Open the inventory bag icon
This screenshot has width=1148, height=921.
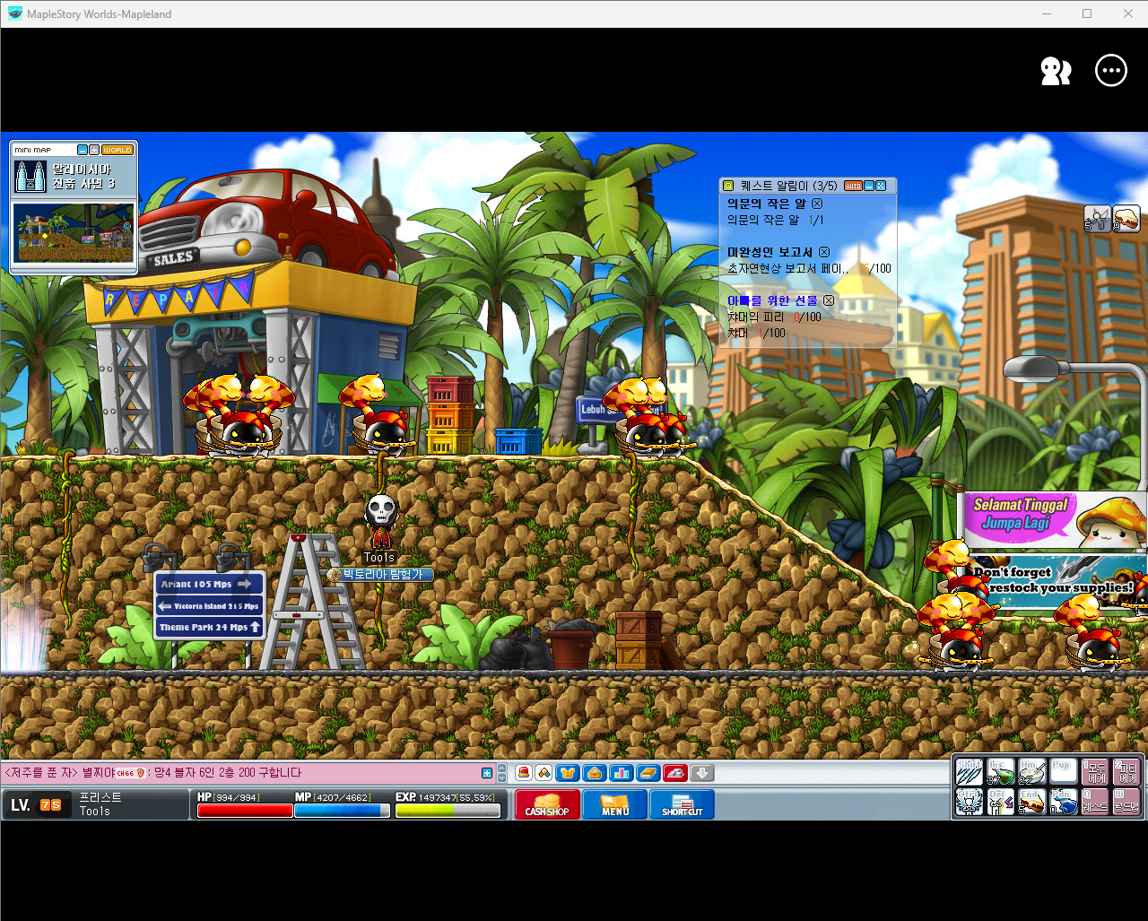pos(594,773)
